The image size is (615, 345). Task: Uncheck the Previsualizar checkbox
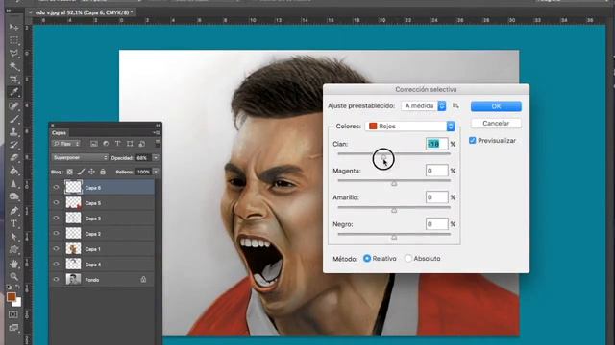click(x=473, y=141)
